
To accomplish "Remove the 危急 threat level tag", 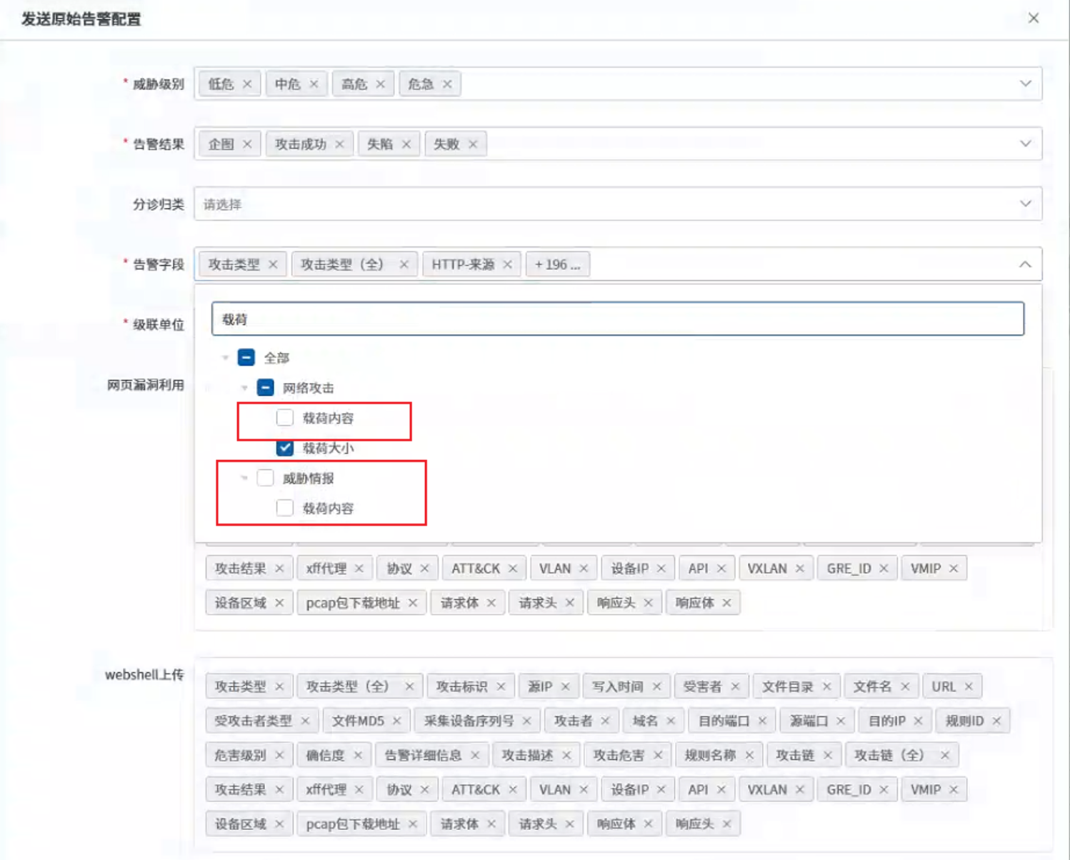I will [447, 84].
